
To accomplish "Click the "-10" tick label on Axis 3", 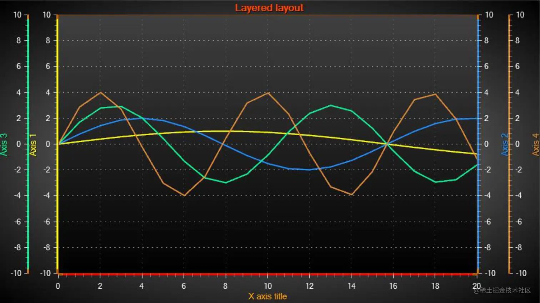I will coord(16,273).
